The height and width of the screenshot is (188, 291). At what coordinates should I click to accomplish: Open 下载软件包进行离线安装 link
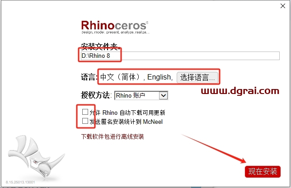click(x=113, y=136)
